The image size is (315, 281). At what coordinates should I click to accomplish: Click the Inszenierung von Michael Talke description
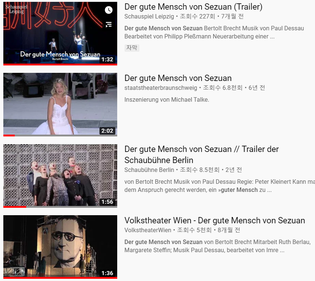tap(167, 99)
